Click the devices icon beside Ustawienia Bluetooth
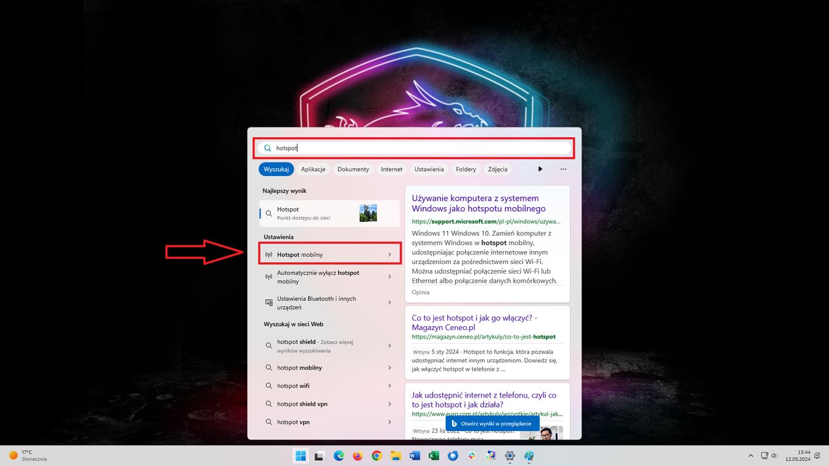 coord(269,302)
